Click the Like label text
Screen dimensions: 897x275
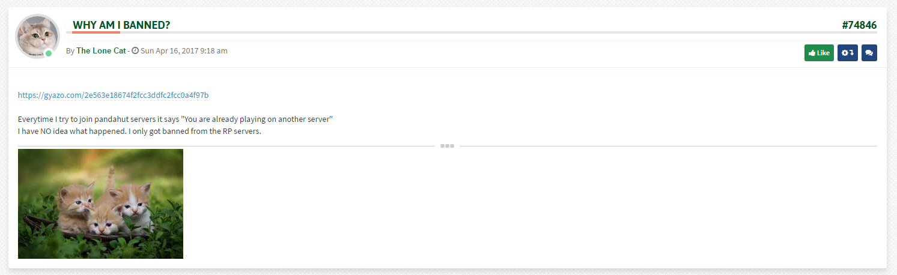(x=823, y=53)
